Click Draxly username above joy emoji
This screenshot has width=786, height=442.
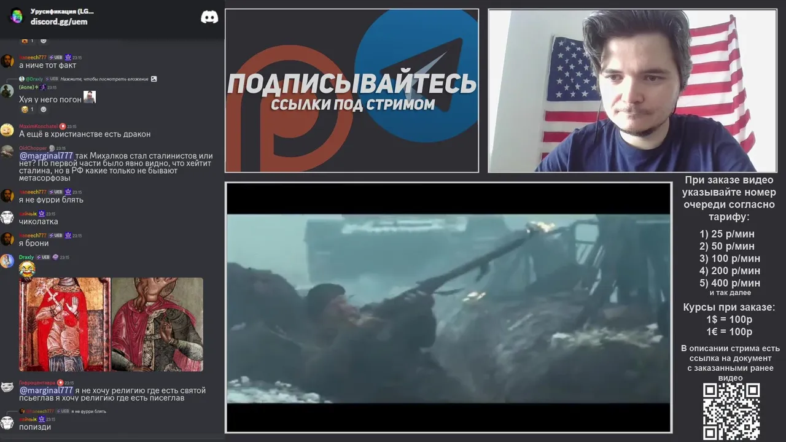26,257
